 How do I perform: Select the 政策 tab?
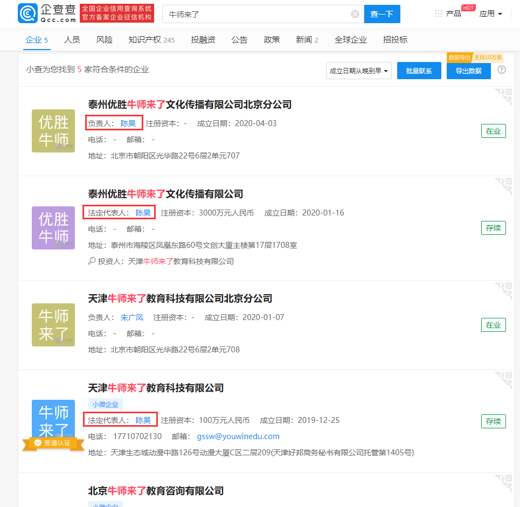click(272, 40)
